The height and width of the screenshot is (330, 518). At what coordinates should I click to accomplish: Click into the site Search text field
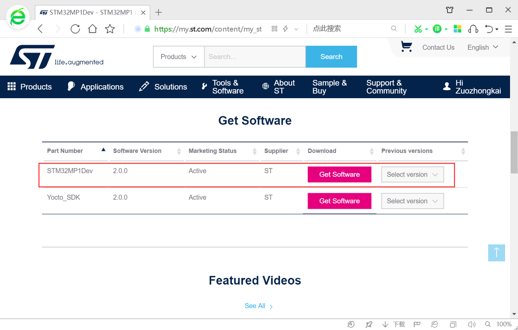(x=255, y=57)
